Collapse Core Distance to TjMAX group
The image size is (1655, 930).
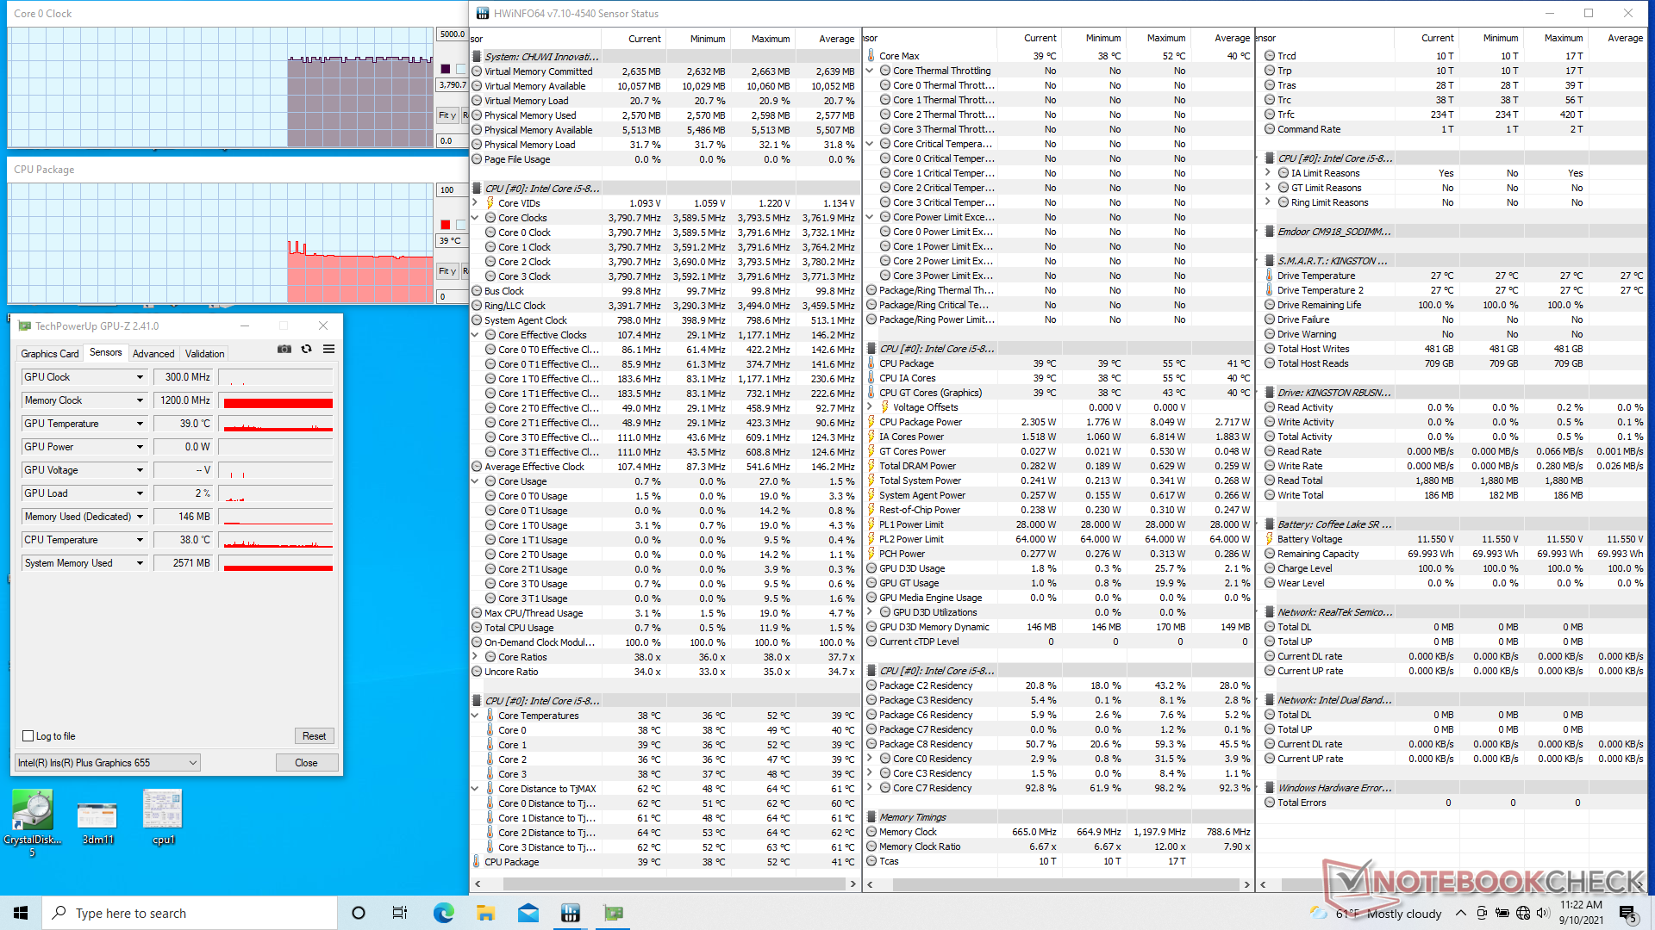[x=475, y=789]
